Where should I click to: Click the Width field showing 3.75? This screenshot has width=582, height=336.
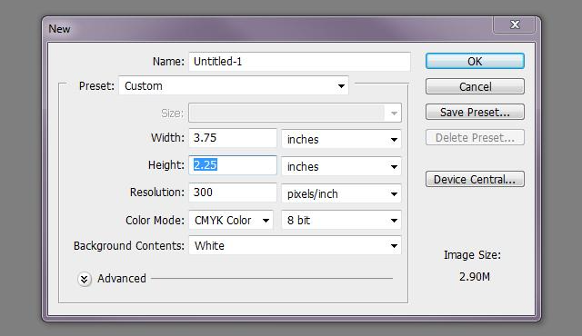(233, 138)
